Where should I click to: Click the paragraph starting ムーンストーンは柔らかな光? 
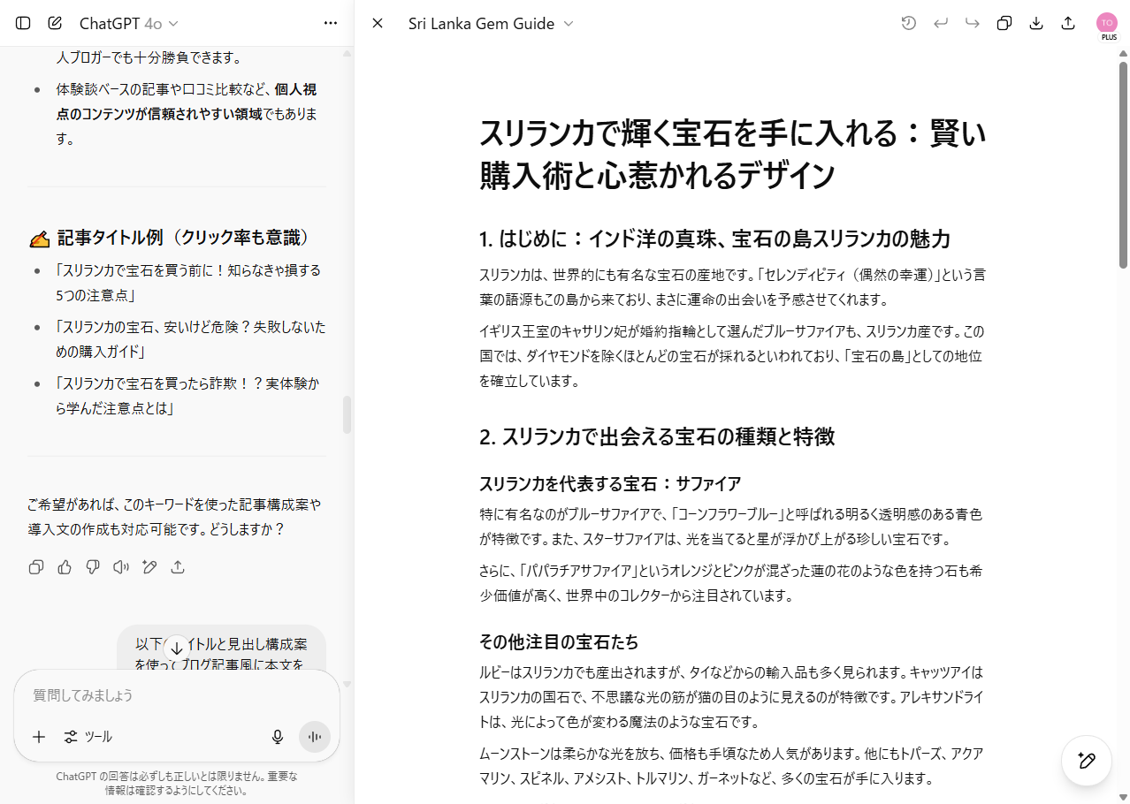pos(731,766)
